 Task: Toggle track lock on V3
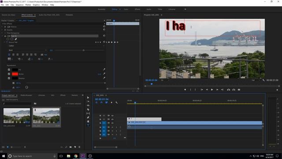tap(100, 116)
